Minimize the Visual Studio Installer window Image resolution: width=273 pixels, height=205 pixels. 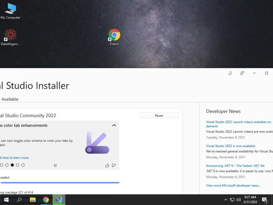point(254,73)
